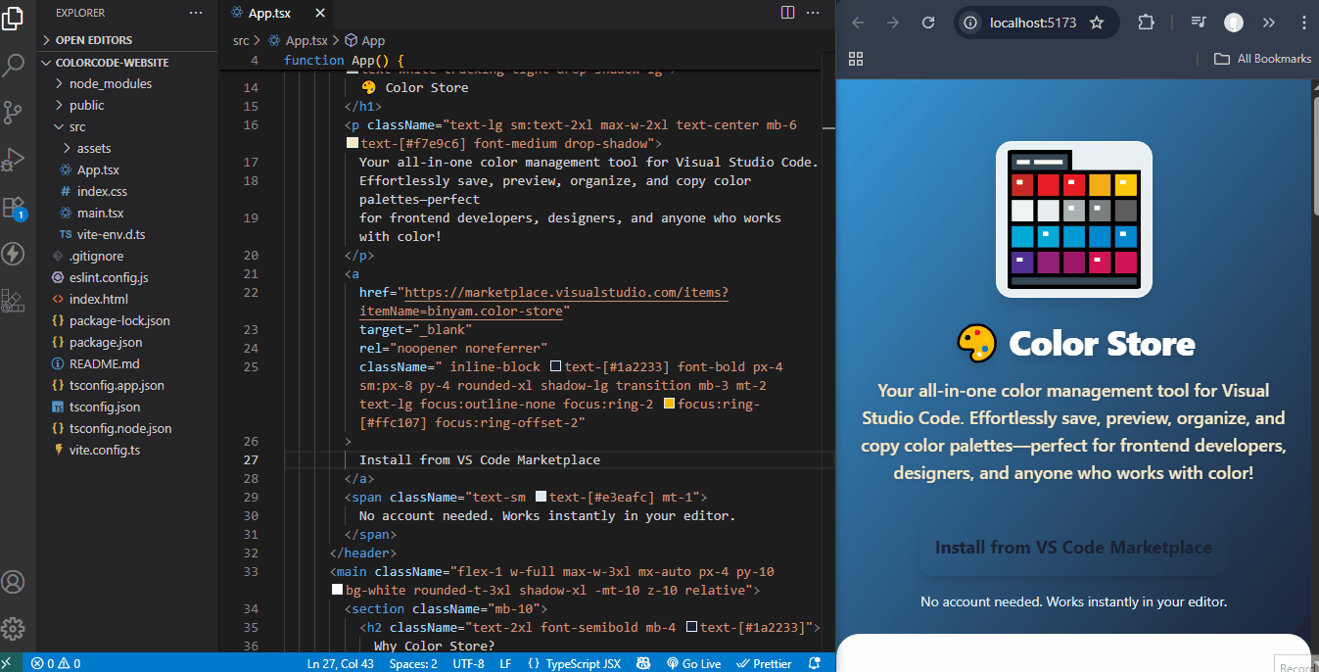
Task: Open the Manage gear in the activity bar
Action: click(13, 629)
